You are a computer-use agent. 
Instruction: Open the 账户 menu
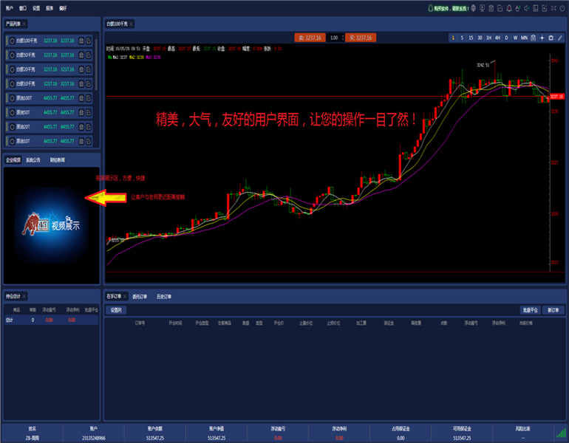point(10,8)
